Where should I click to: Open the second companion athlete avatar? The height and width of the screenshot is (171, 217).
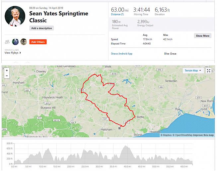(x=23, y=42)
